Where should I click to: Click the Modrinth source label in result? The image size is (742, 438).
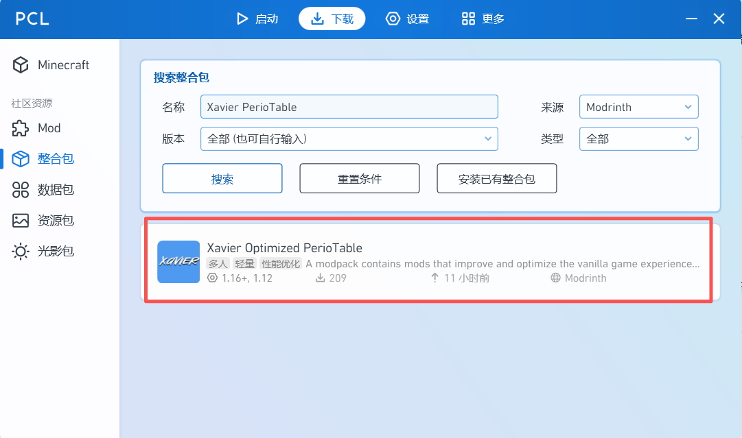pos(586,278)
